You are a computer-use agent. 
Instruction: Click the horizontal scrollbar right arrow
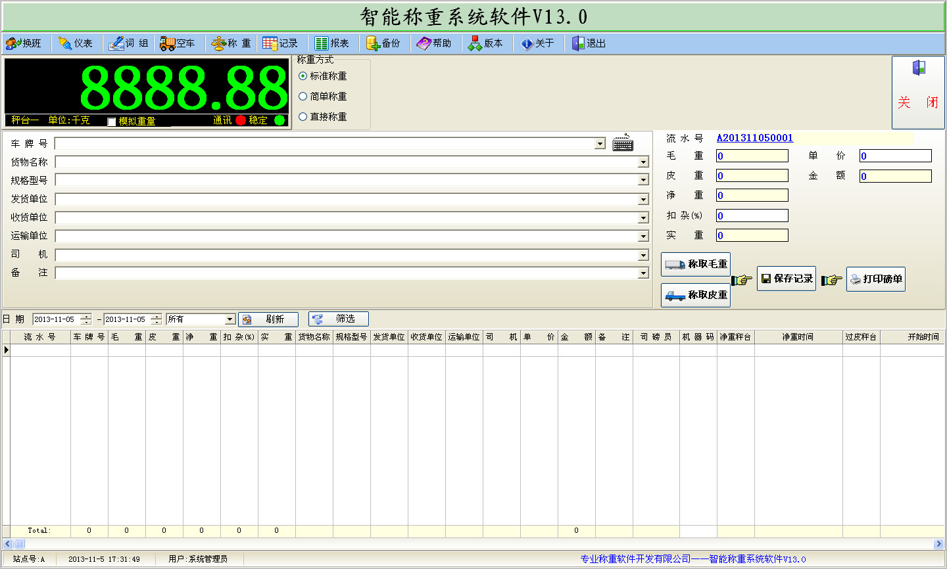(x=938, y=544)
